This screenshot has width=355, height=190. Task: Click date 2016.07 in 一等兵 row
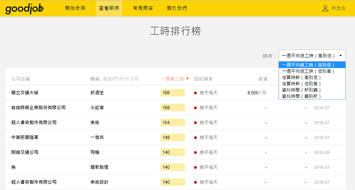(322, 138)
